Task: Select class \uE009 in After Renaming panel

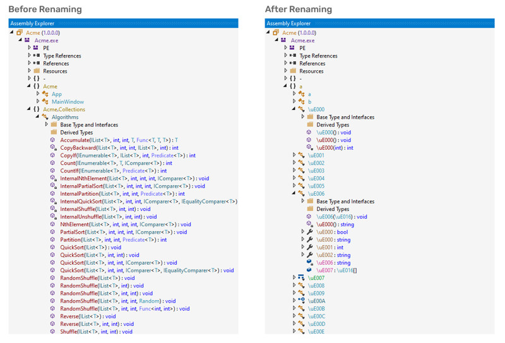Action: pos(316,293)
